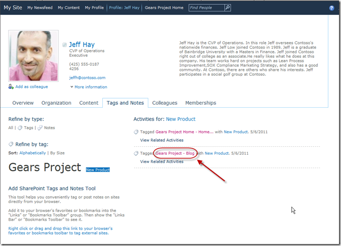Switch to the Memberships tab

coord(201,103)
